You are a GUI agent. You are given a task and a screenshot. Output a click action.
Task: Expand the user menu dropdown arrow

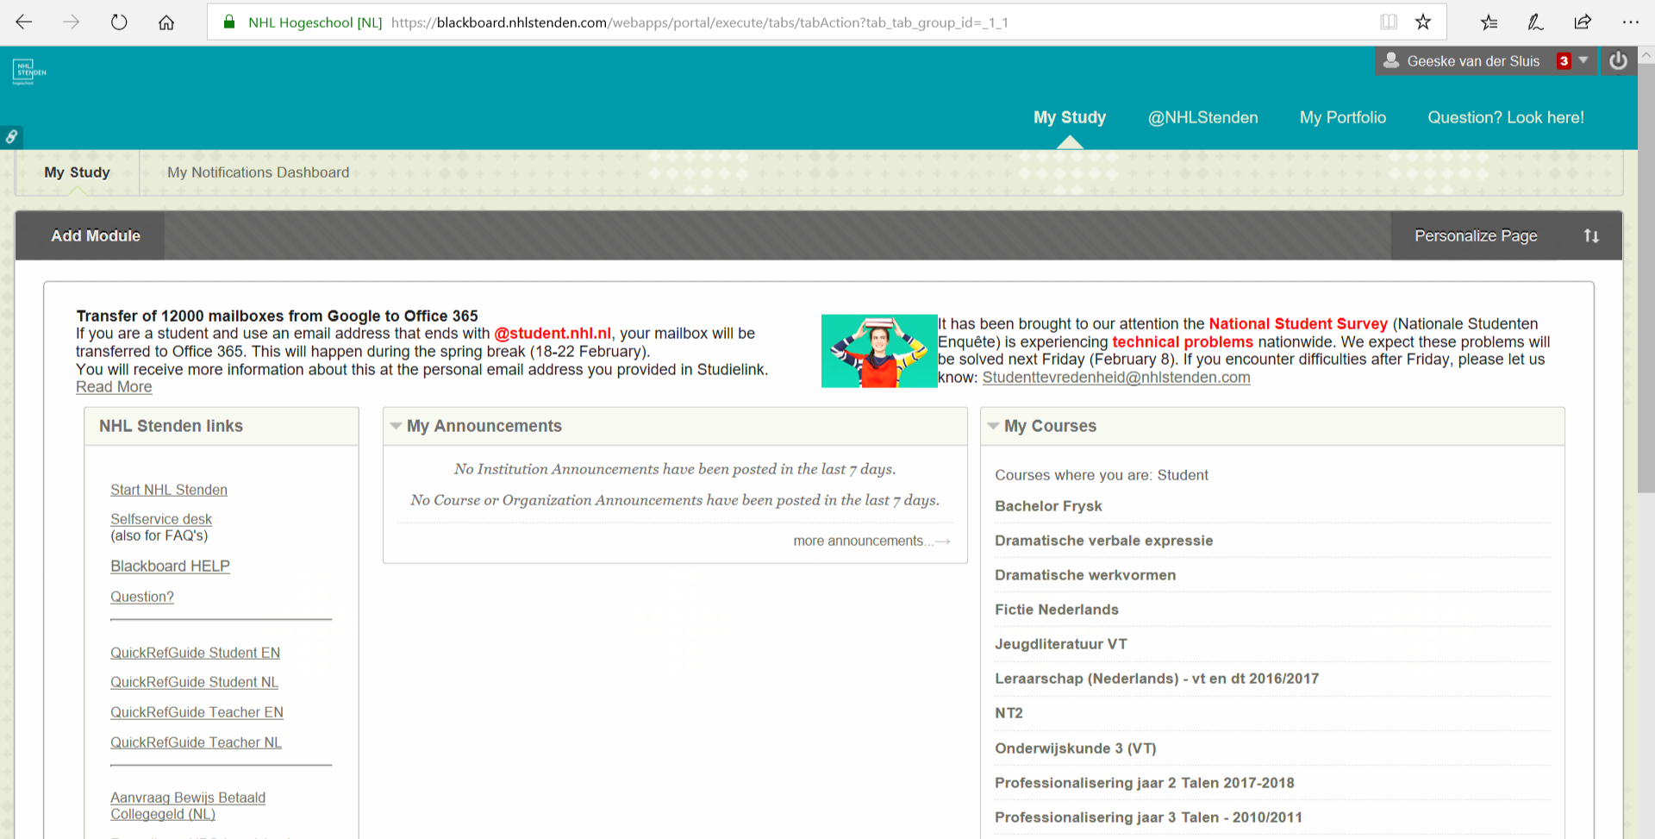pos(1583,60)
